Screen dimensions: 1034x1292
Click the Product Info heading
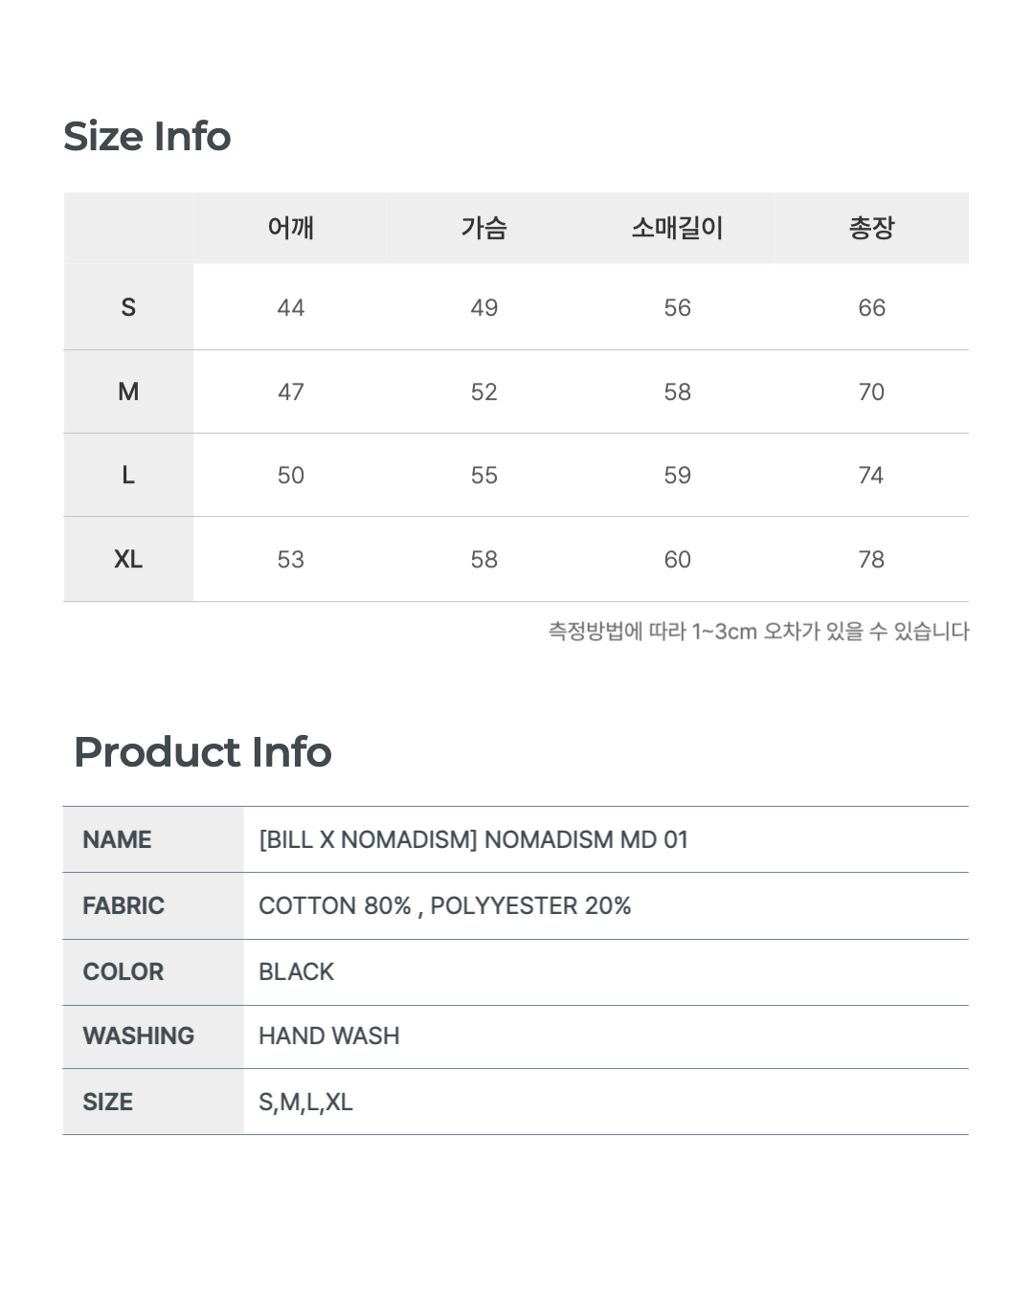click(x=203, y=752)
